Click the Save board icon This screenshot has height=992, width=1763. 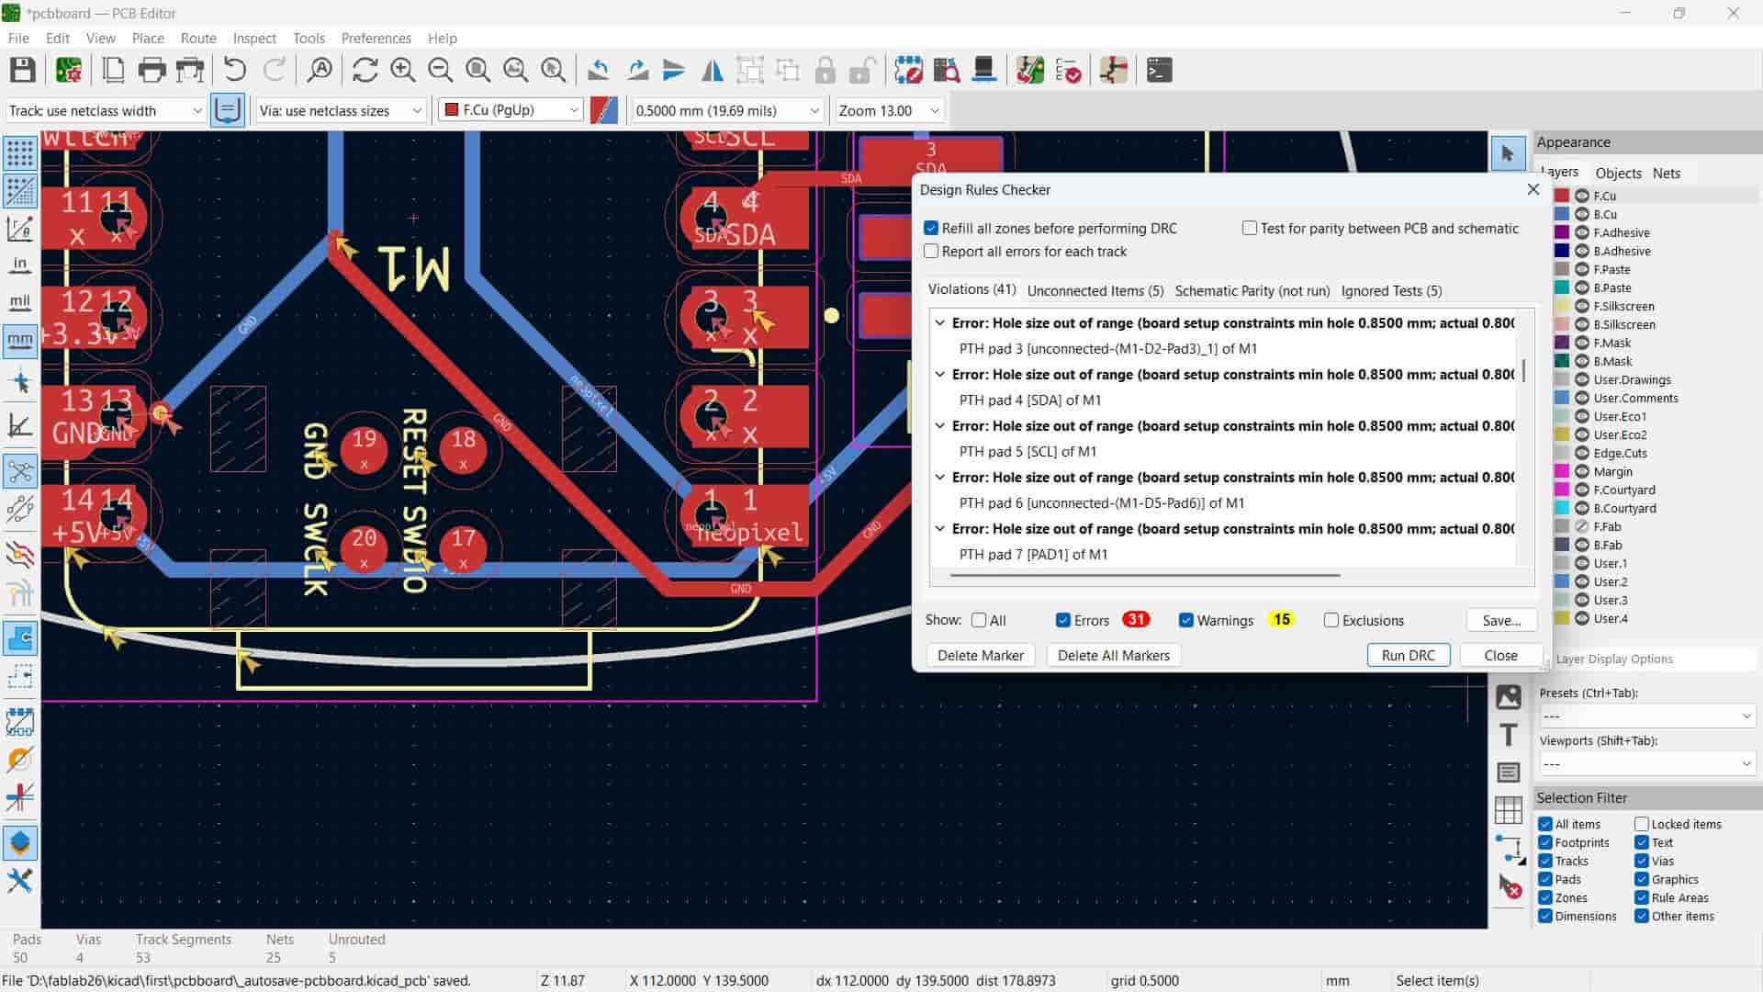(23, 71)
